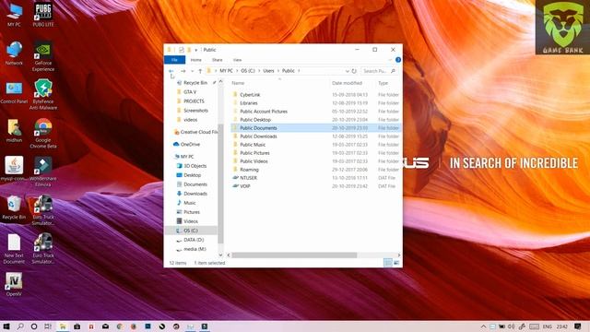590x332 pixels.
Task: Open taskbar search magnifier
Action: point(20,326)
